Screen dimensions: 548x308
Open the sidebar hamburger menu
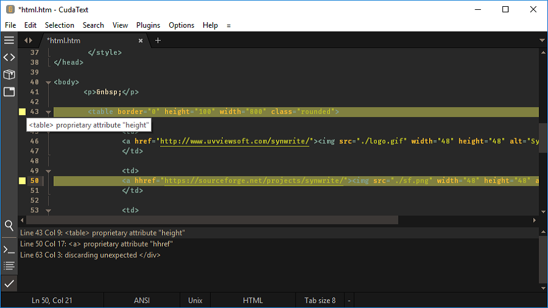coord(9,40)
